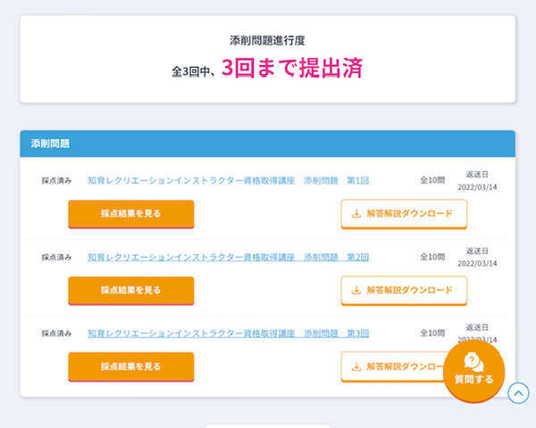The height and width of the screenshot is (428, 536).
Task: Click the blue 添削問題 section header
Action: coord(267,143)
